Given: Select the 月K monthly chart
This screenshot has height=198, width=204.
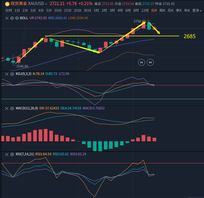Looking at the screenshot, I should (170, 10).
